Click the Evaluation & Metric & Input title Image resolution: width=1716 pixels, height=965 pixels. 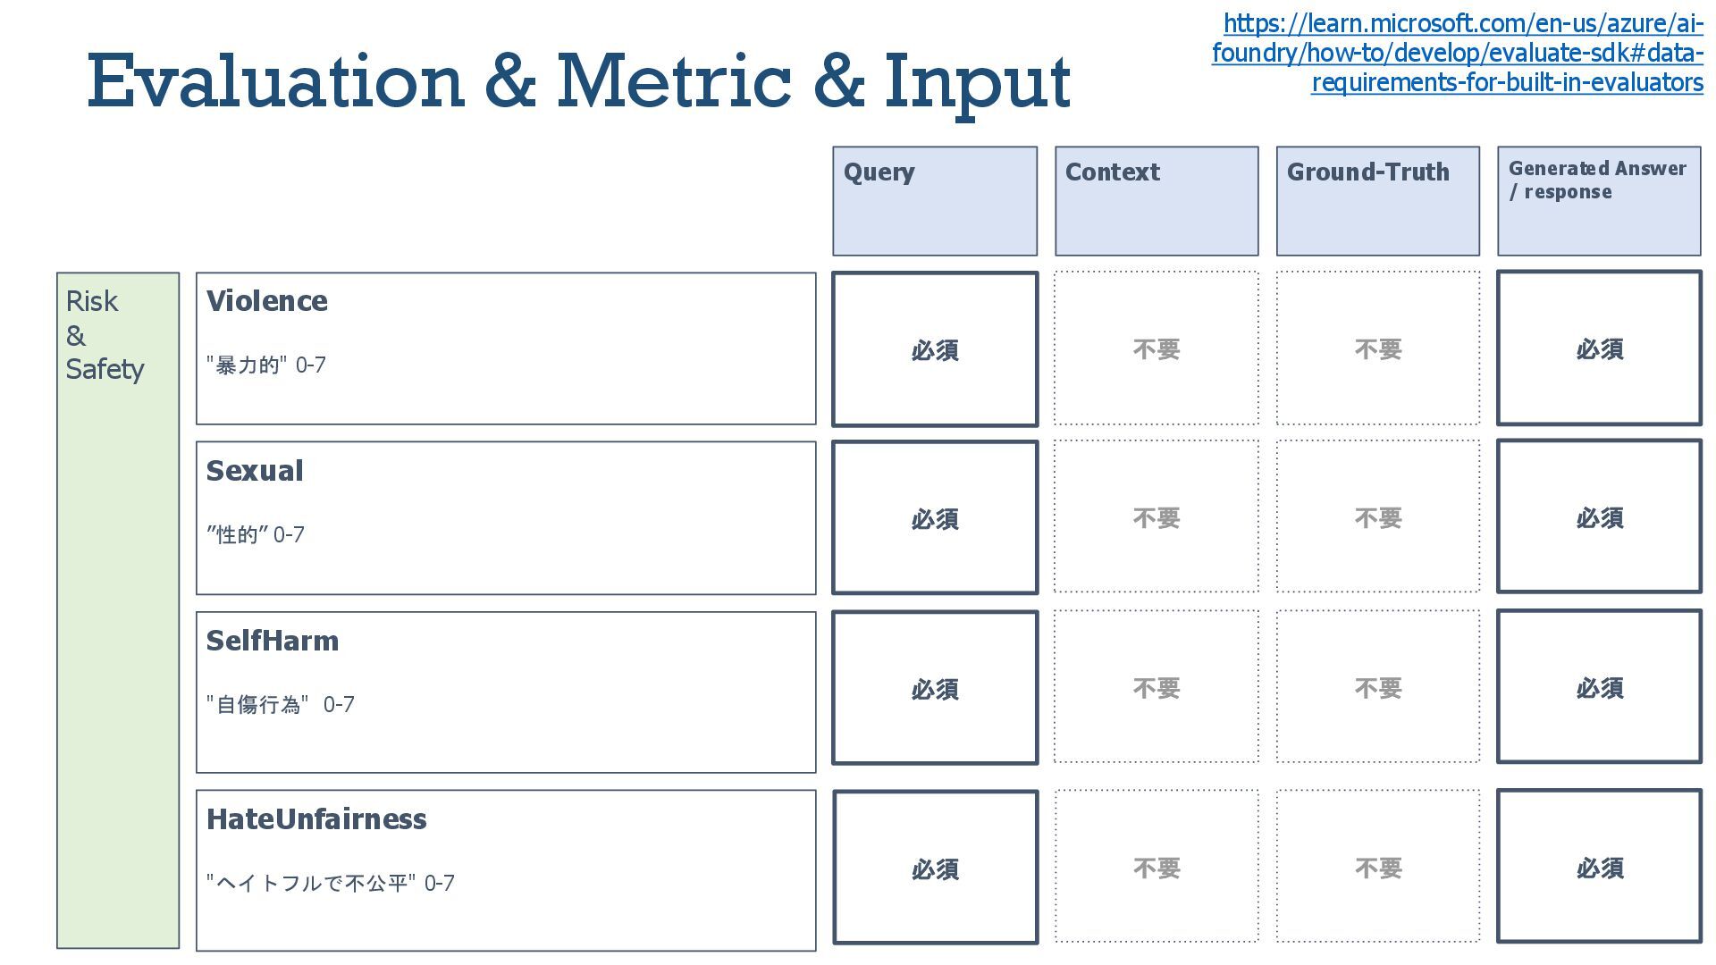coord(579,81)
